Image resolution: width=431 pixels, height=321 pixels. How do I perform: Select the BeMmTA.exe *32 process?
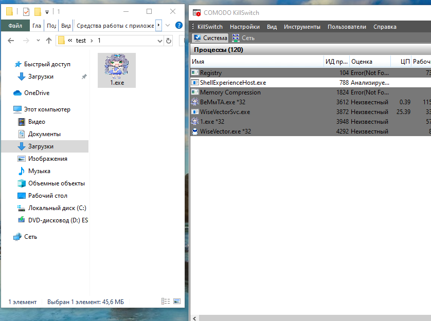point(311,102)
